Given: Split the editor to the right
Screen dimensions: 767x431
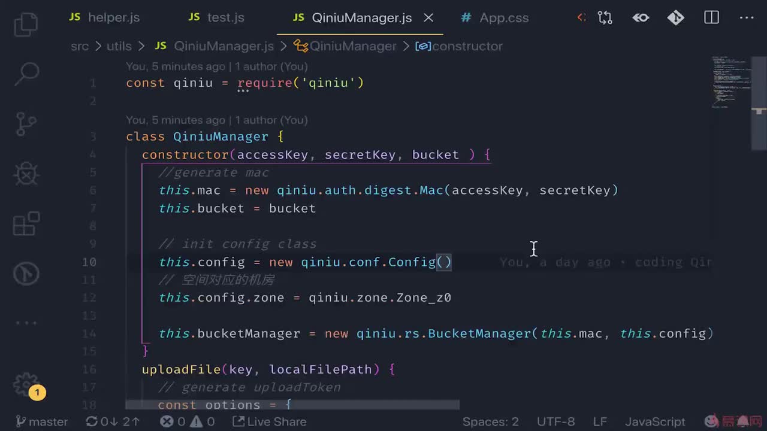Looking at the screenshot, I should coord(711,18).
